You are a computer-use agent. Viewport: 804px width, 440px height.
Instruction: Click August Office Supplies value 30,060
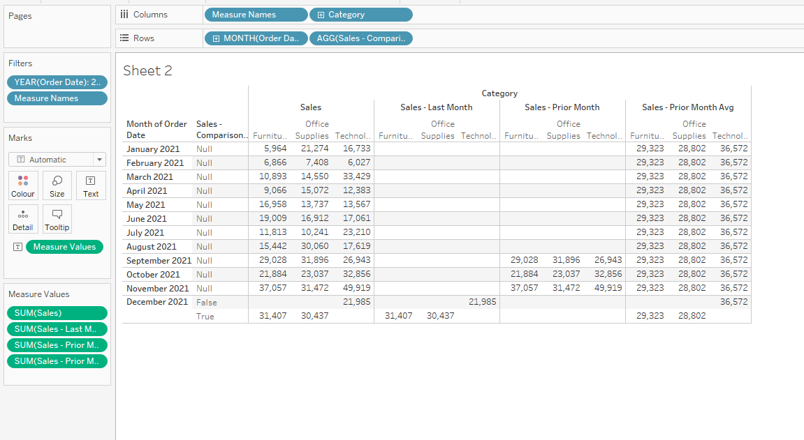(x=315, y=246)
